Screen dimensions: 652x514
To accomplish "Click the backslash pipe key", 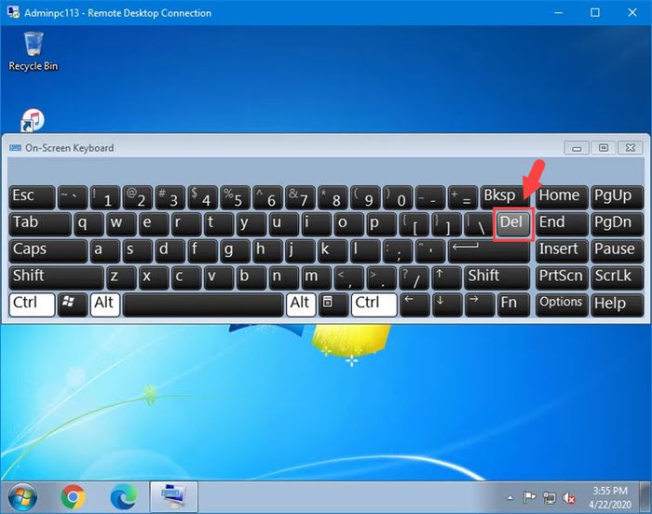I will 480,224.
